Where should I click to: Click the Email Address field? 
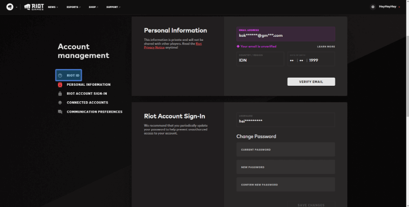coord(286,34)
